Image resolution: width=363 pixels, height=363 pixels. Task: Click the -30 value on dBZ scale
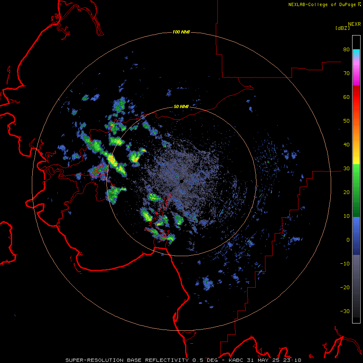(345, 311)
